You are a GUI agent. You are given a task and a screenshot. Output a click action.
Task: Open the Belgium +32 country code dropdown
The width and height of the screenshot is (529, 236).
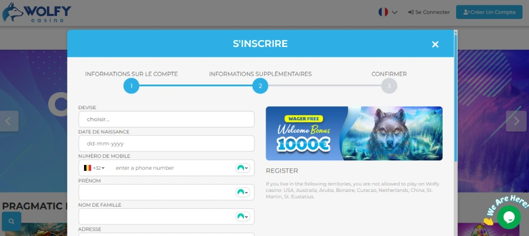[94, 168]
